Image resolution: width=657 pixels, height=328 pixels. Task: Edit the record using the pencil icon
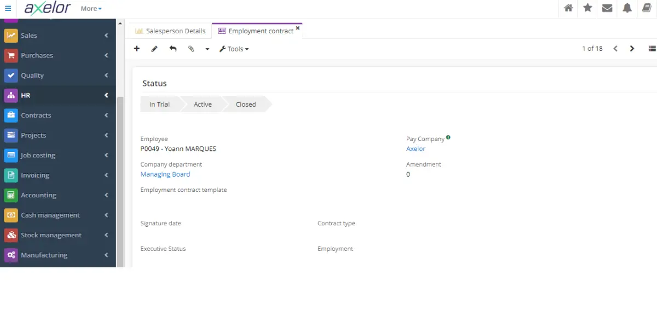pyautogui.click(x=154, y=49)
